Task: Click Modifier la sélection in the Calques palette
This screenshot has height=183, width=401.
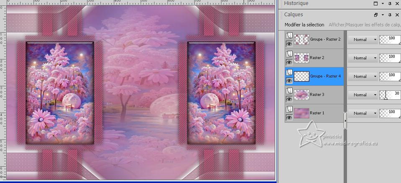Action: click(304, 25)
